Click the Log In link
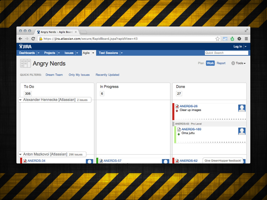The image size is (267, 200). click(238, 46)
